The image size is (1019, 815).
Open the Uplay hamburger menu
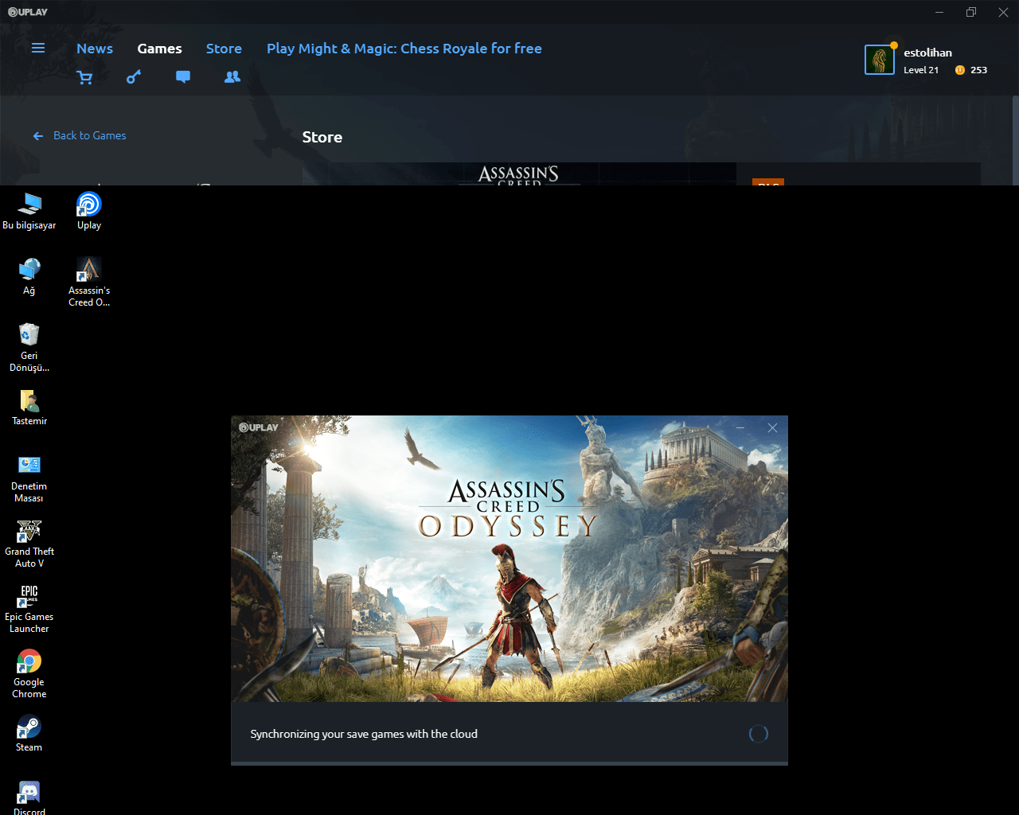(37, 49)
